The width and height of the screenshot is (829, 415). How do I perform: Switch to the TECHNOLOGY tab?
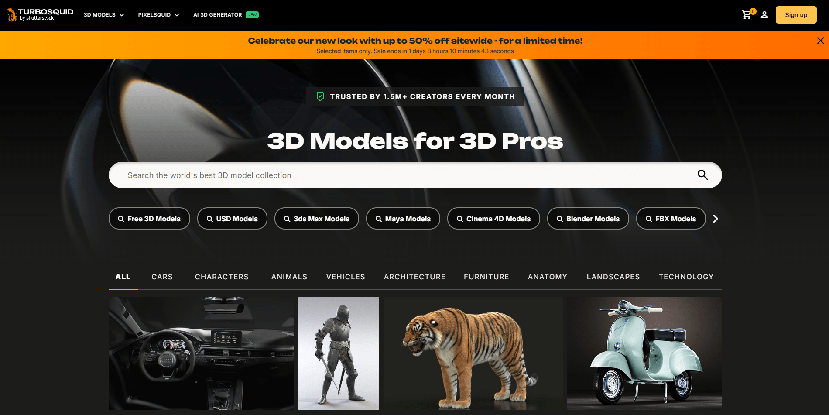pyautogui.click(x=686, y=277)
